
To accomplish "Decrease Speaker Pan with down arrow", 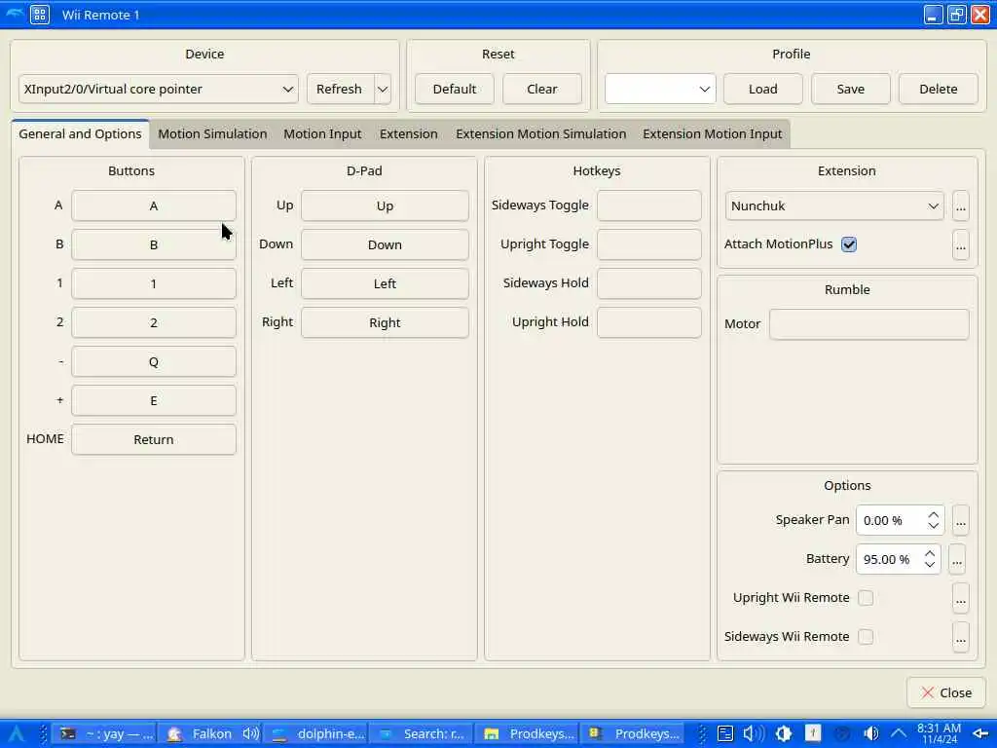I will [x=934, y=527].
